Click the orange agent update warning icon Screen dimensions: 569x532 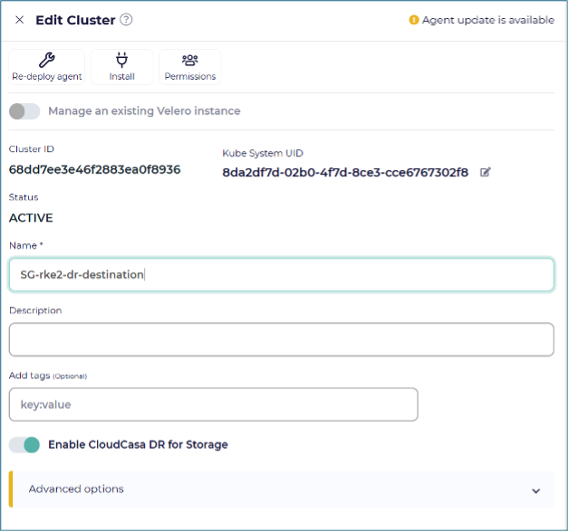coord(414,20)
